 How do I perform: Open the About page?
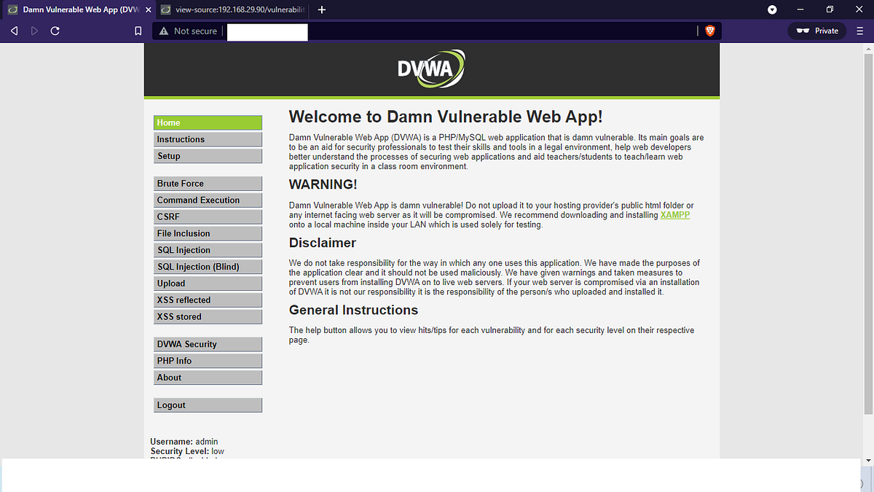pos(208,378)
